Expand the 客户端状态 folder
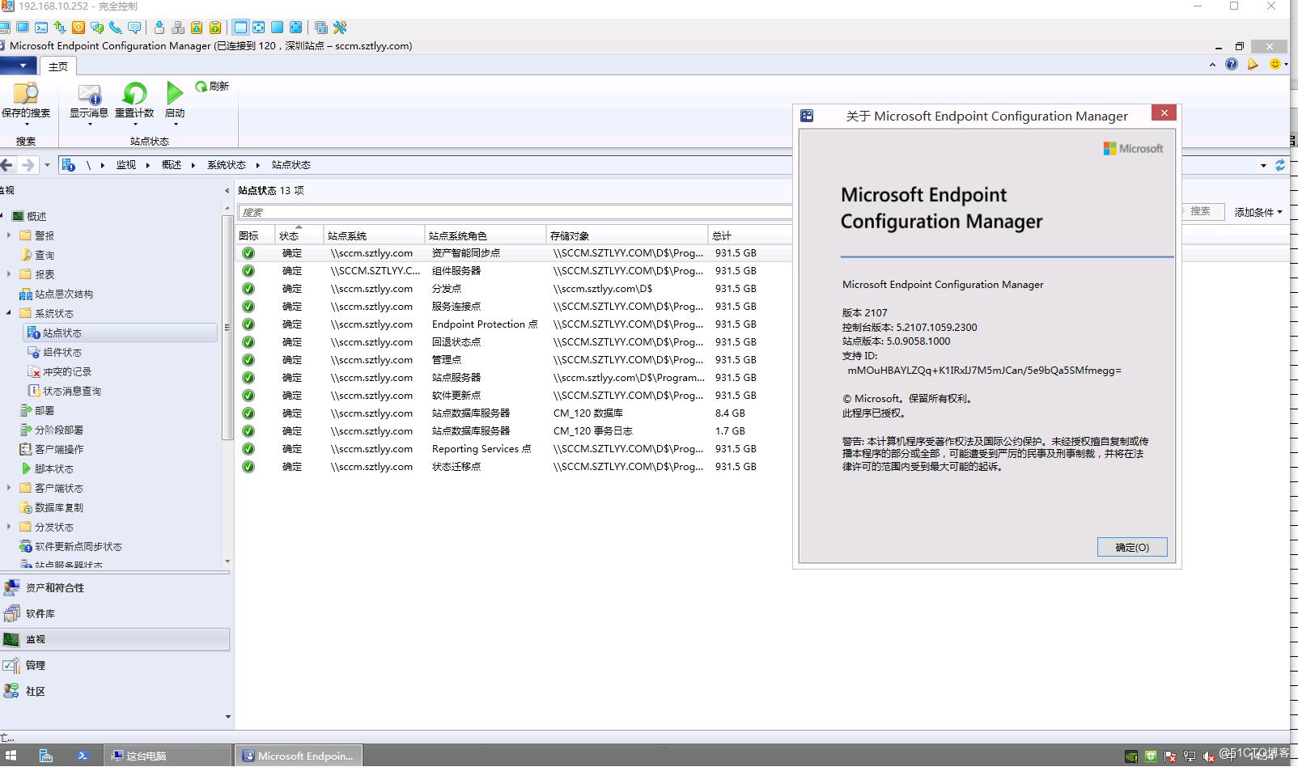This screenshot has height=767, width=1298. [x=8, y=488]
